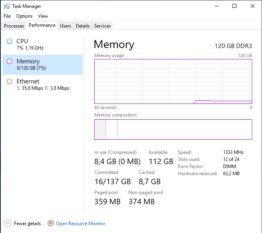Select the Performance tab

pyautogui.click(x=42, y=25)
